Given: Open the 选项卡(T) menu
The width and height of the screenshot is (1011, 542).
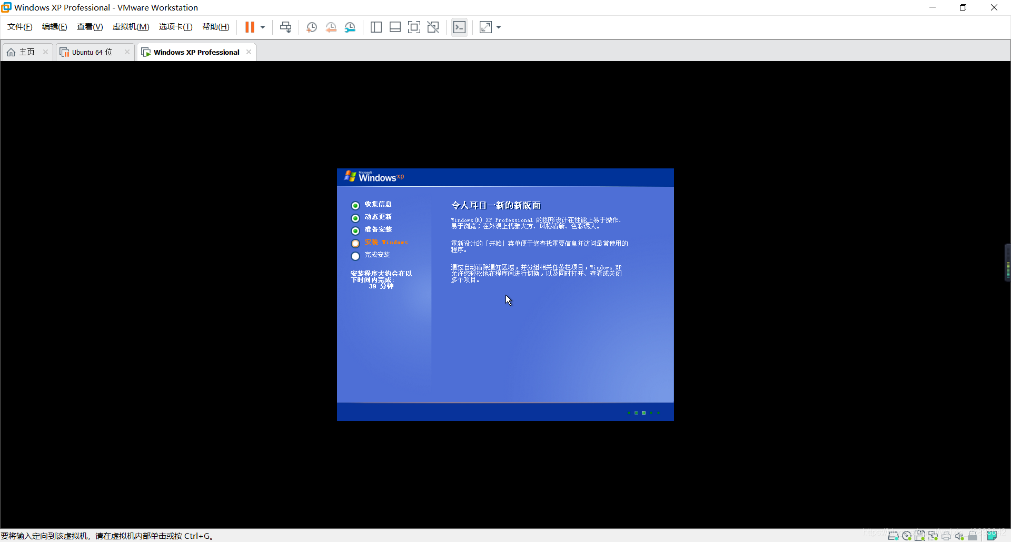Looking at the screenshot, I should (175, 27).
